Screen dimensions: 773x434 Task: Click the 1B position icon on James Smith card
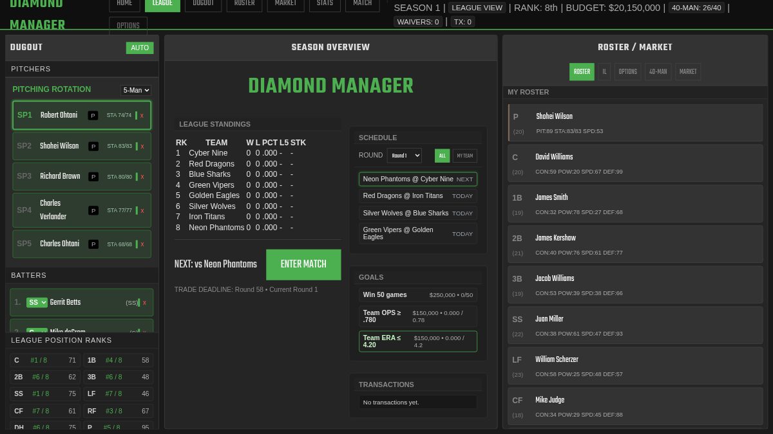tap(517, 198)
